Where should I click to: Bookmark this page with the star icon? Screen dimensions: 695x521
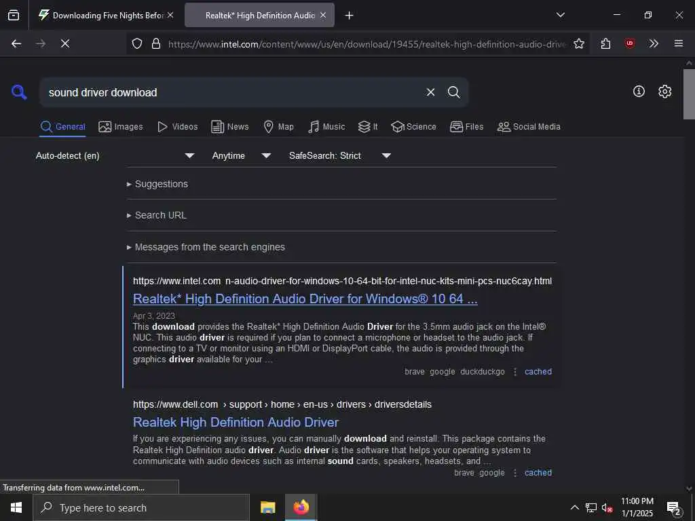point(579,43)
